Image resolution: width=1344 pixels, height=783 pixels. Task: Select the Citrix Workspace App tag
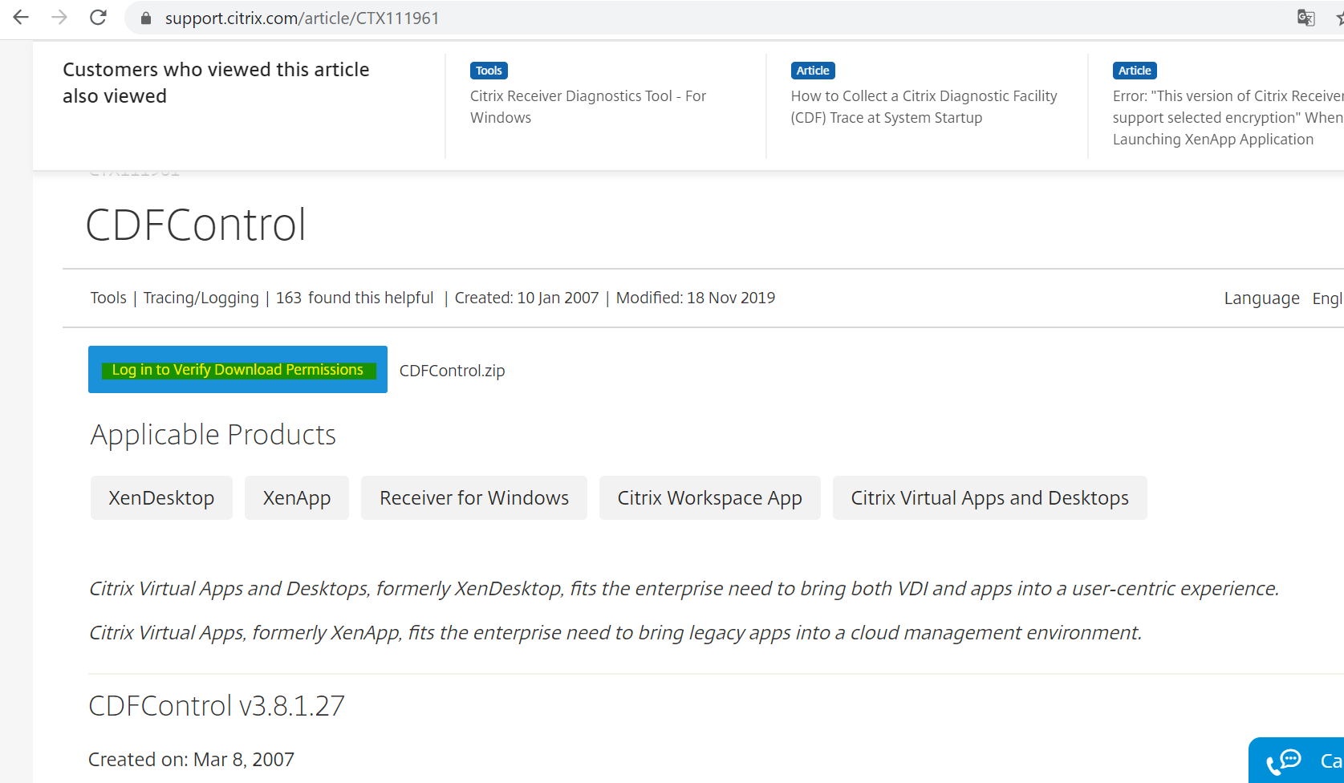pos(709,498)
